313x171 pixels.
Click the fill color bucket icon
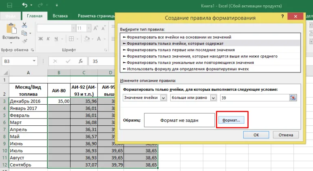(x=87, y=39)
